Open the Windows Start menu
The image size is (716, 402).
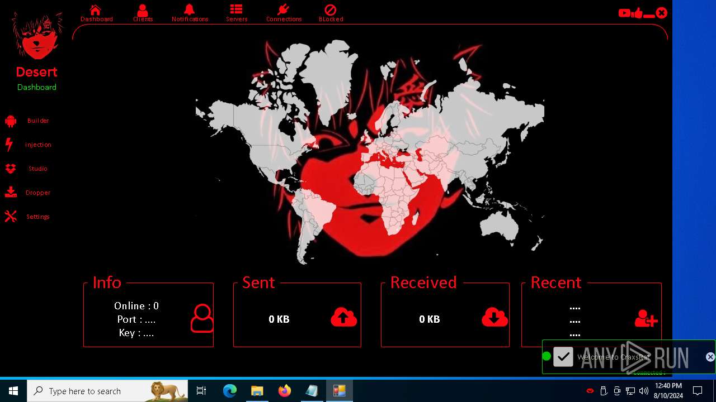(x=13, y=391)
